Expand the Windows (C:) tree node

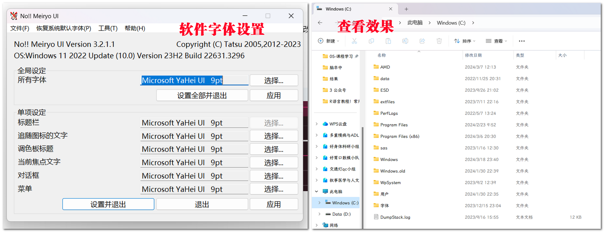pos(320,203)
